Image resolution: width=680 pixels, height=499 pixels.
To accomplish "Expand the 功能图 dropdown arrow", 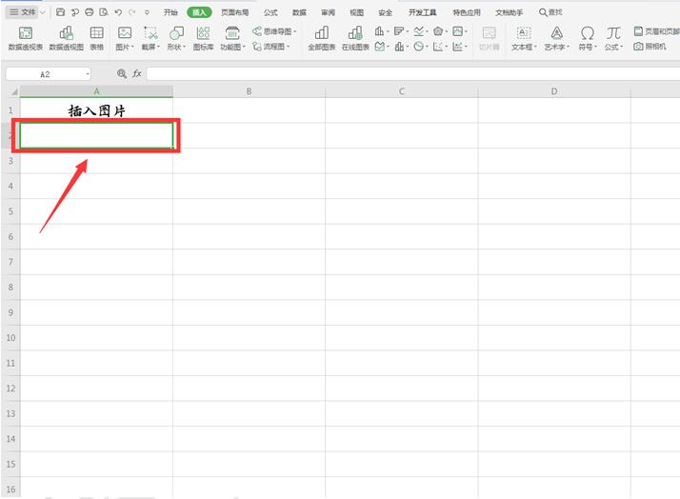I will tap(244, 47).
